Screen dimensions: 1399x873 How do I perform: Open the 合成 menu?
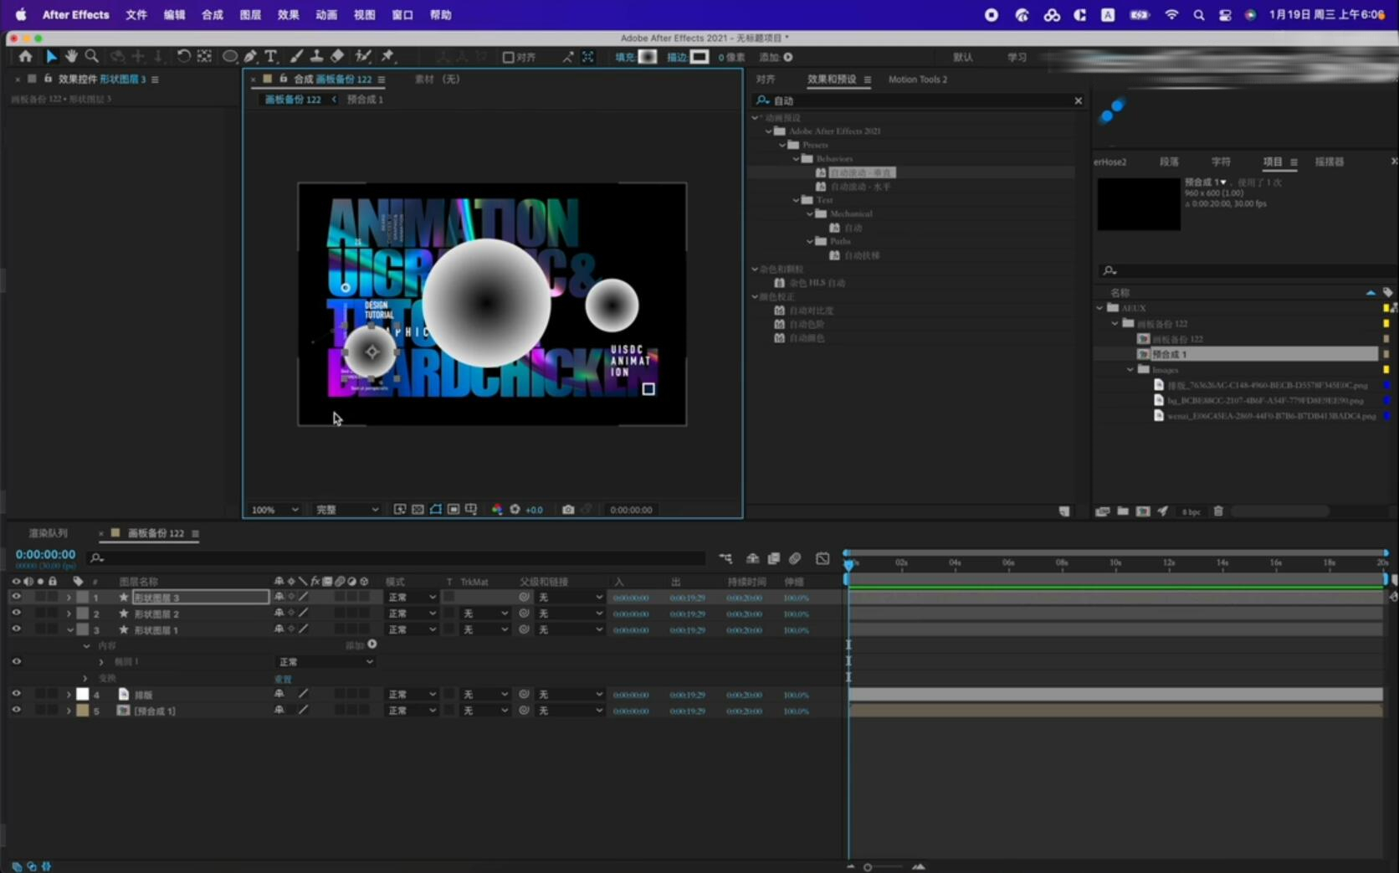213,14
